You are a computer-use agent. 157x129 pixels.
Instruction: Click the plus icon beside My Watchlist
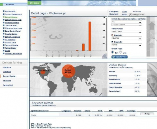click(x=4, y=39)
